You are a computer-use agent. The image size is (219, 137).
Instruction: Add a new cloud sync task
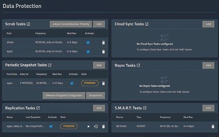click(x=208, y=24)
